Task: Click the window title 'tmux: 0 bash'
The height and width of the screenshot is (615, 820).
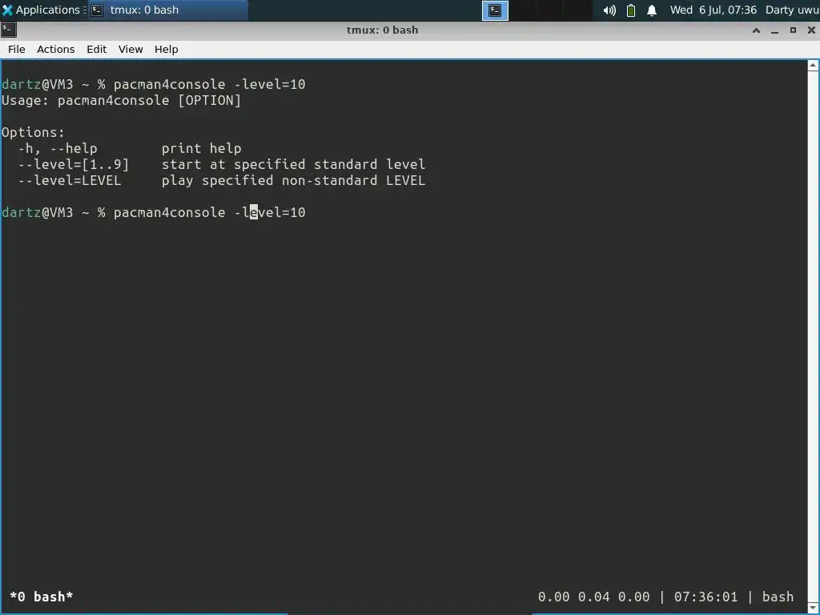Action: point(382,30)
